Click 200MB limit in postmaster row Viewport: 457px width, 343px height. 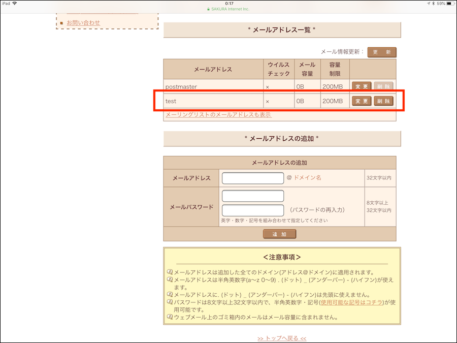[333, 86]
